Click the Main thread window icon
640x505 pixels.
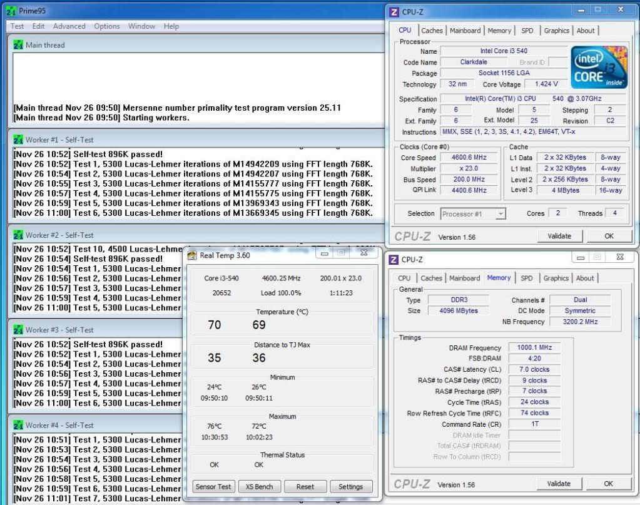pyautogui.click(x=18, y=45)
